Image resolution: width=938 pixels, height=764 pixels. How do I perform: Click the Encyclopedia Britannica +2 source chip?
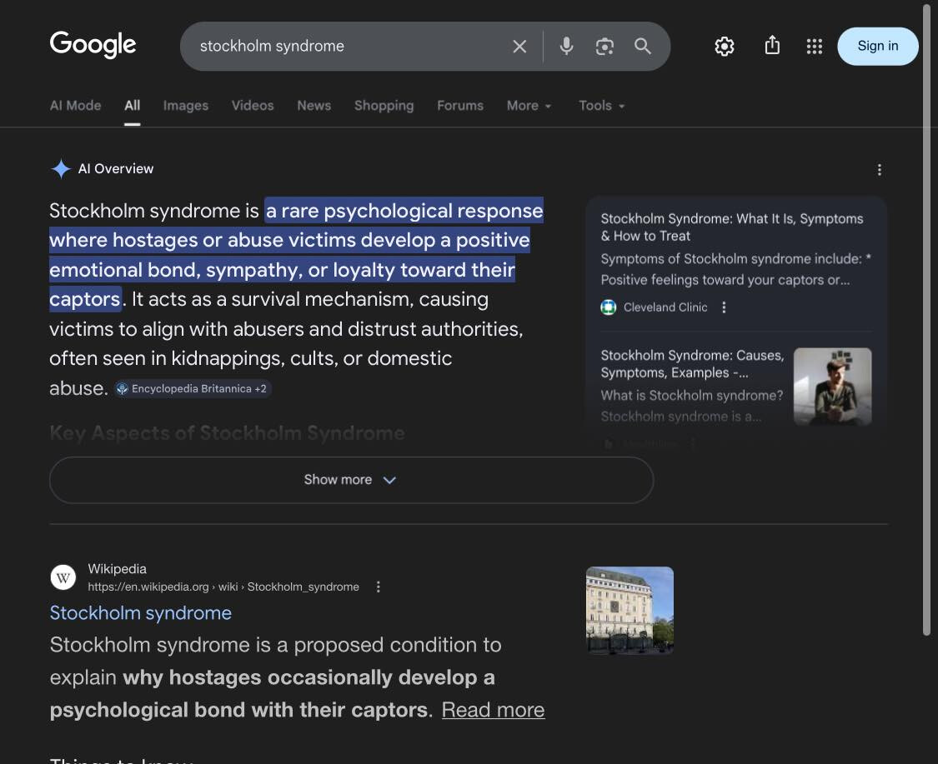tap(193, 389)
